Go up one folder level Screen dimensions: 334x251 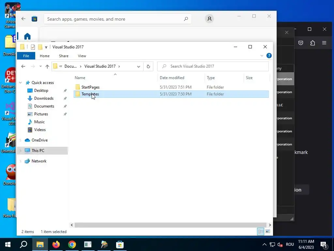[47, 66]
